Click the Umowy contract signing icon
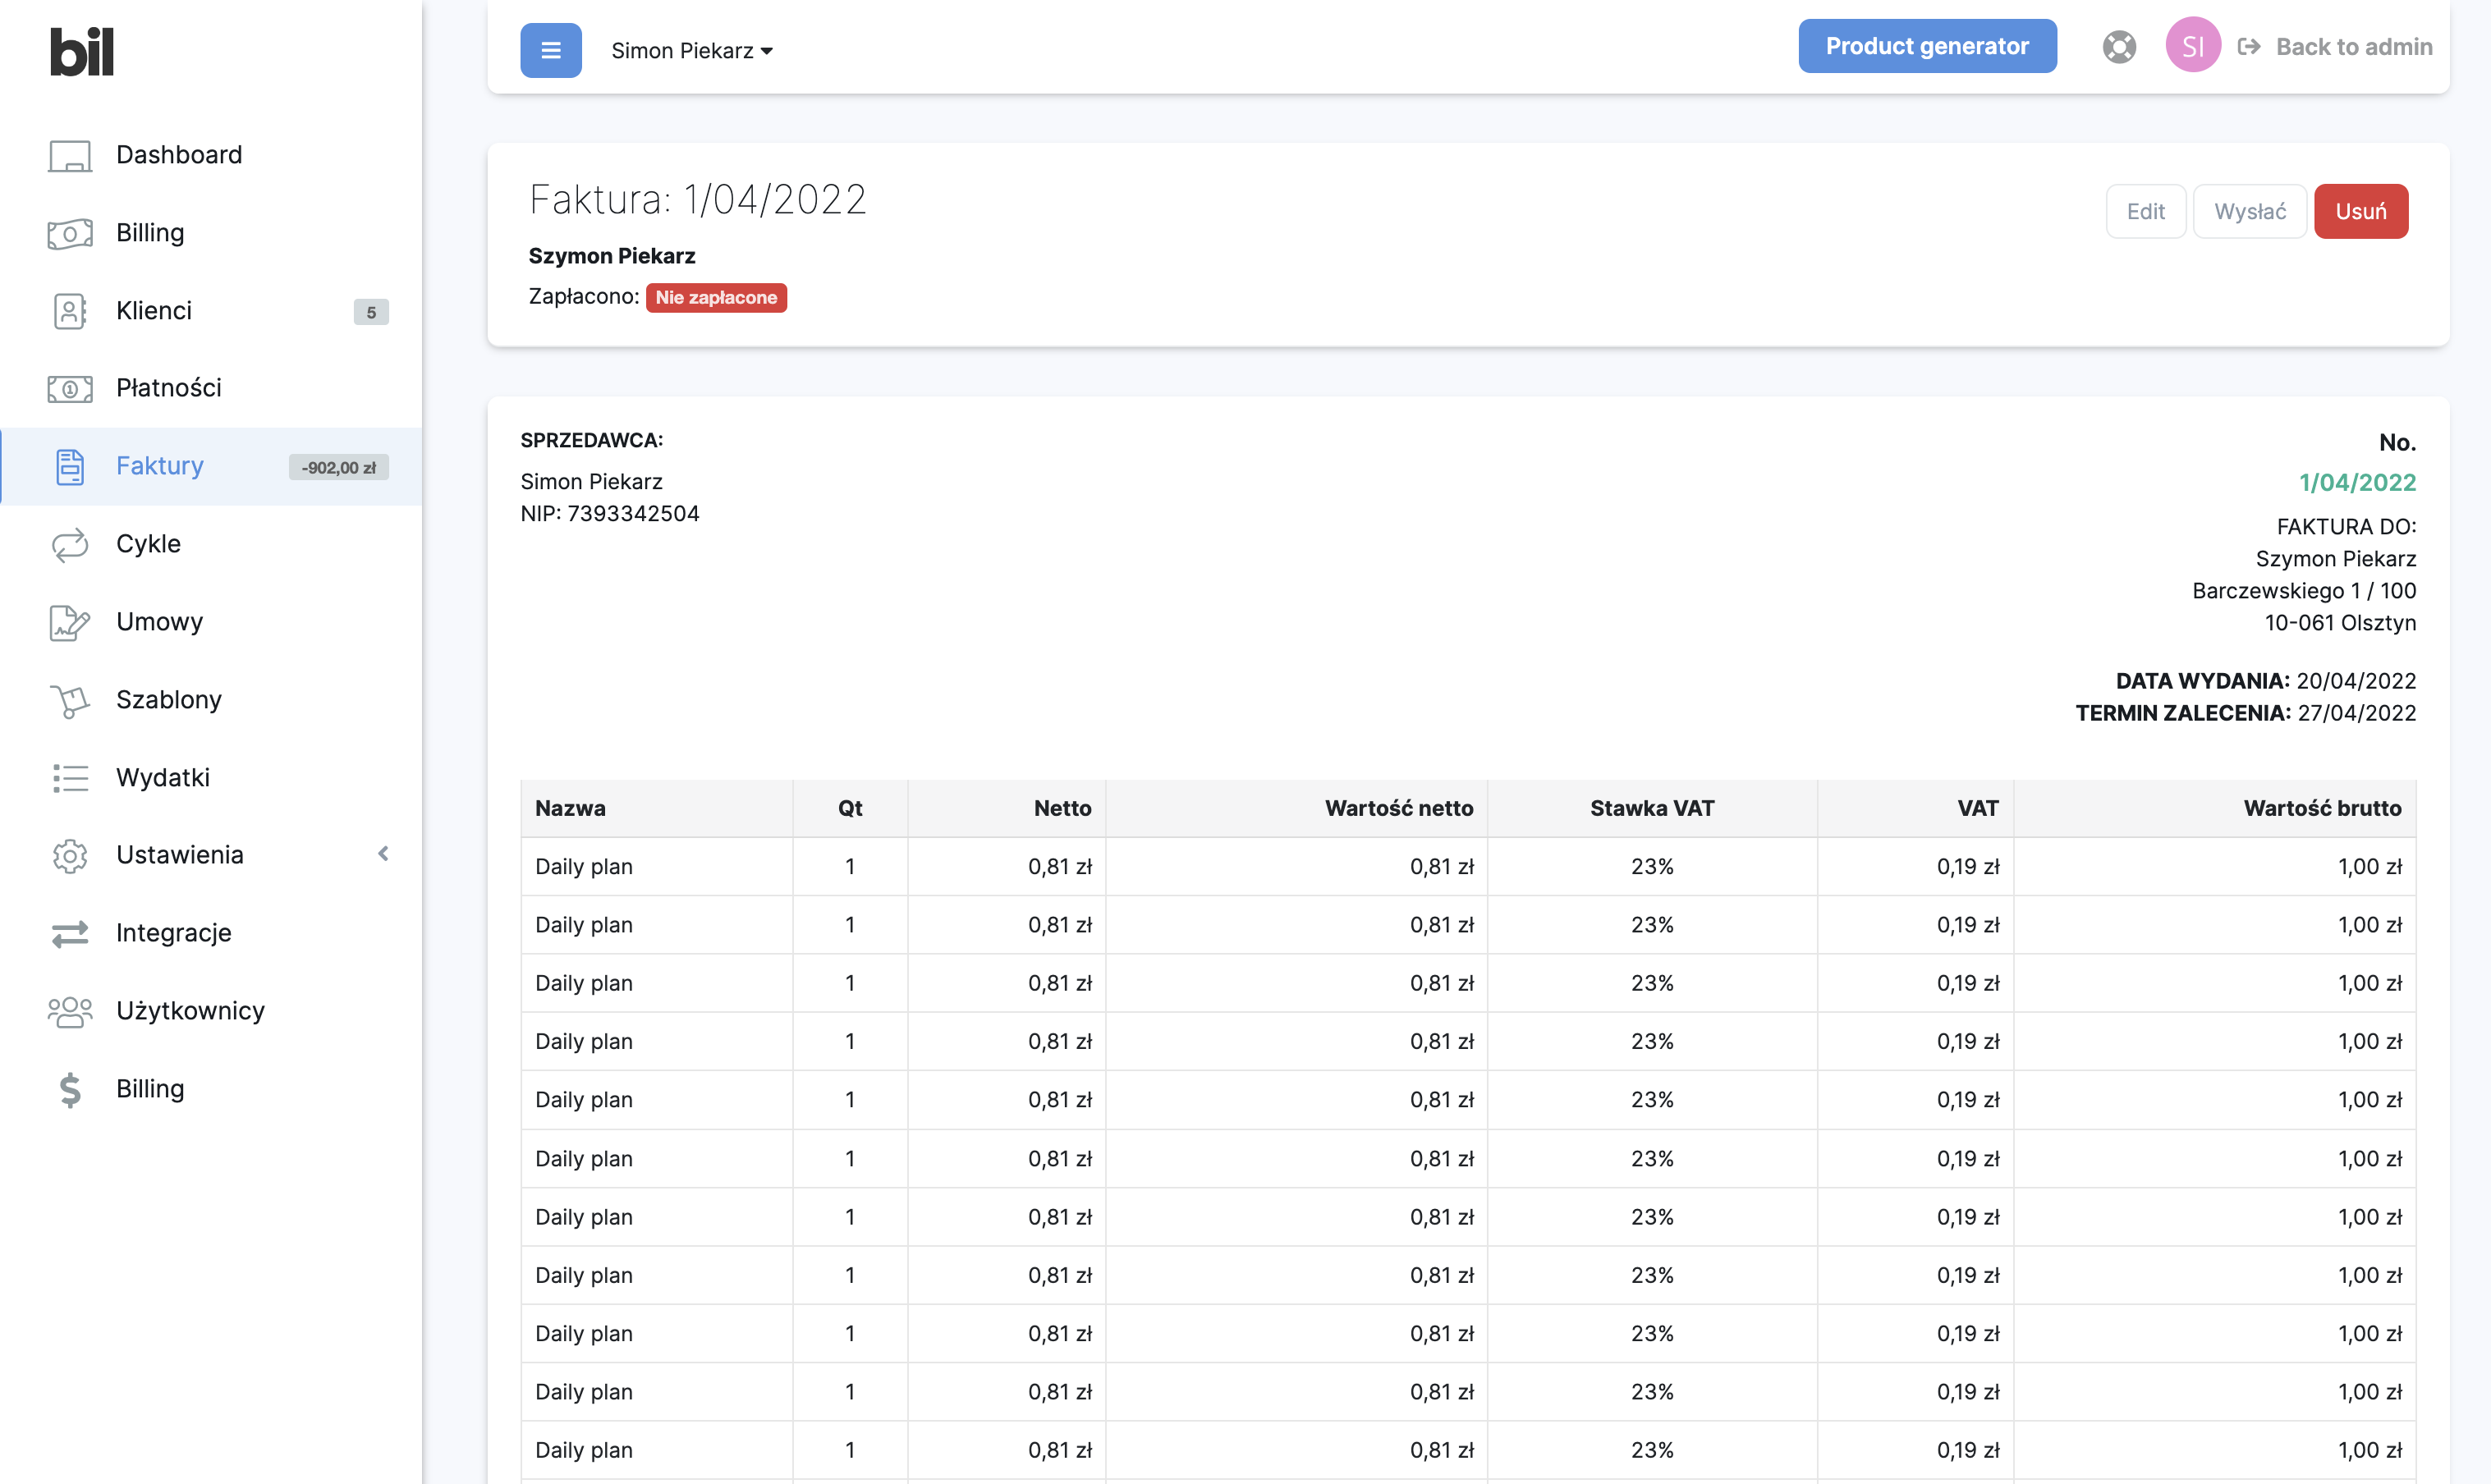Screen dimensions: 2491x1484 [x=70, y=622]
